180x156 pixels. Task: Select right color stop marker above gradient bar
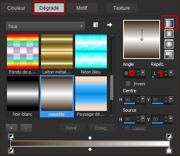point(169,137)
